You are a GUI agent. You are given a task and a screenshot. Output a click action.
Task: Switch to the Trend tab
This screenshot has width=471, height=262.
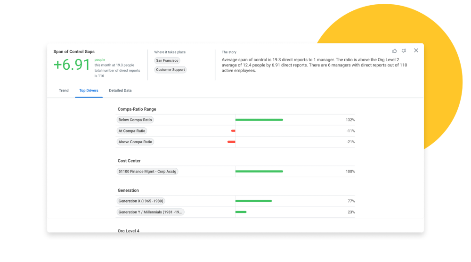[64, 90]
